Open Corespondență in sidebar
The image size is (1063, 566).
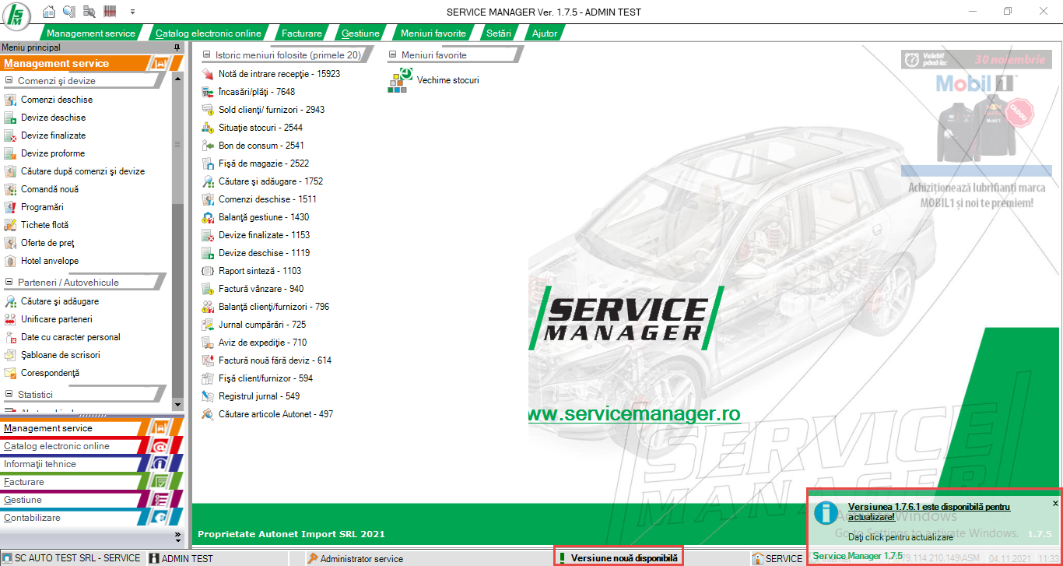pos(50,373)
